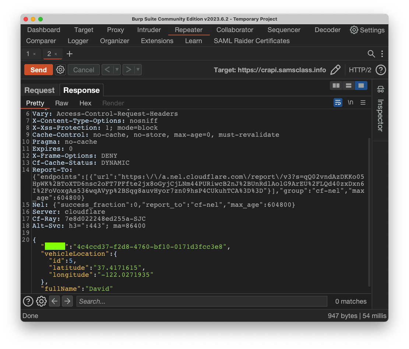Toggle line wrap in response viewer

(x=338, y=102)
